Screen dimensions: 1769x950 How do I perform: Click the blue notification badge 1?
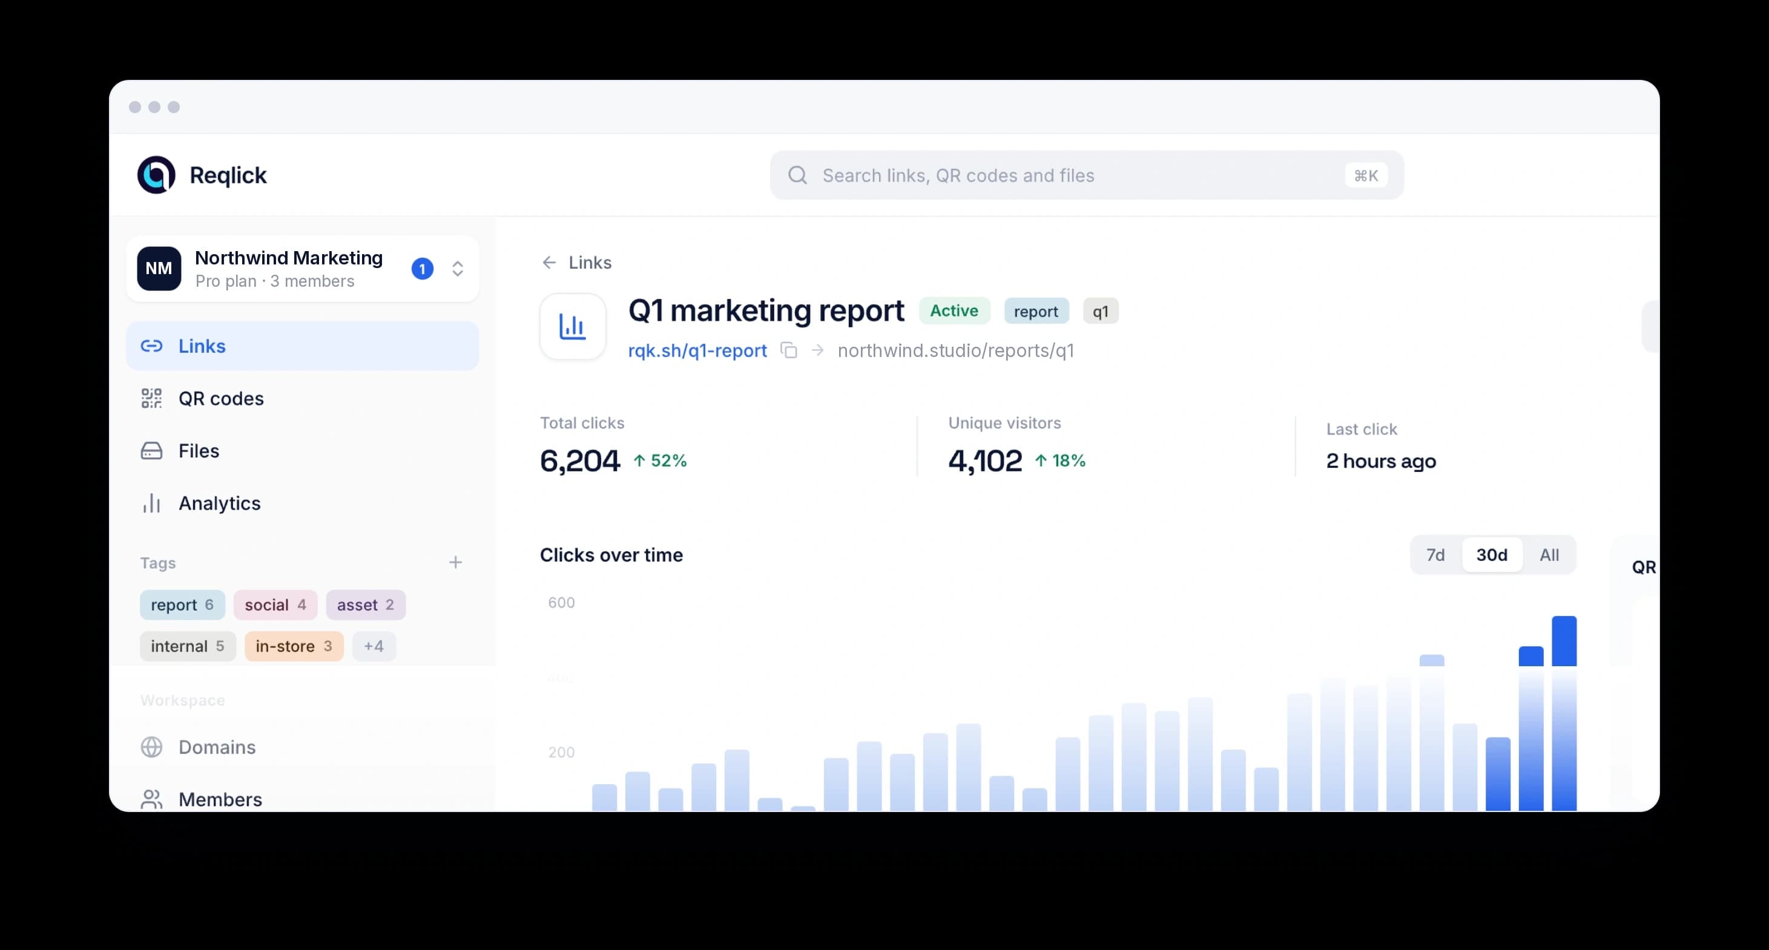[423, 269]
